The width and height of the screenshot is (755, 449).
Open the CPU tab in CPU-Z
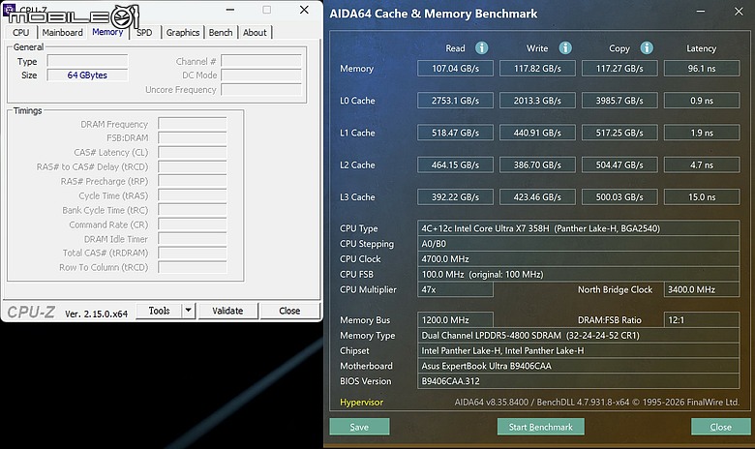[20, 32]
